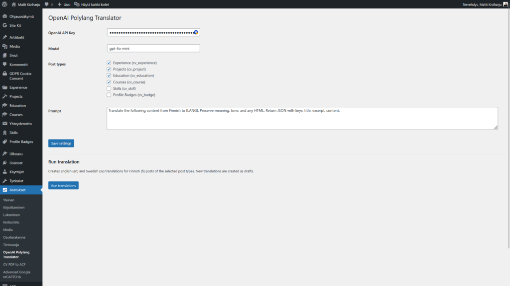Viewport: 510px width, 286px height.
Task: Uncheck the Experience (cv_experience) checkbox
Action: 109,63
